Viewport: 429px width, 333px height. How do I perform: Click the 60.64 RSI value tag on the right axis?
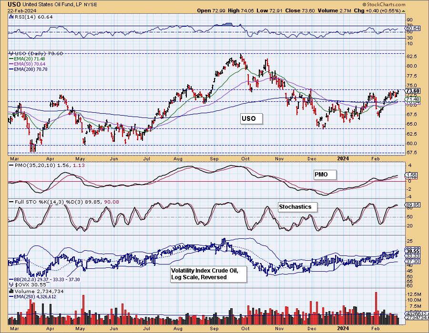pos(413,28)
